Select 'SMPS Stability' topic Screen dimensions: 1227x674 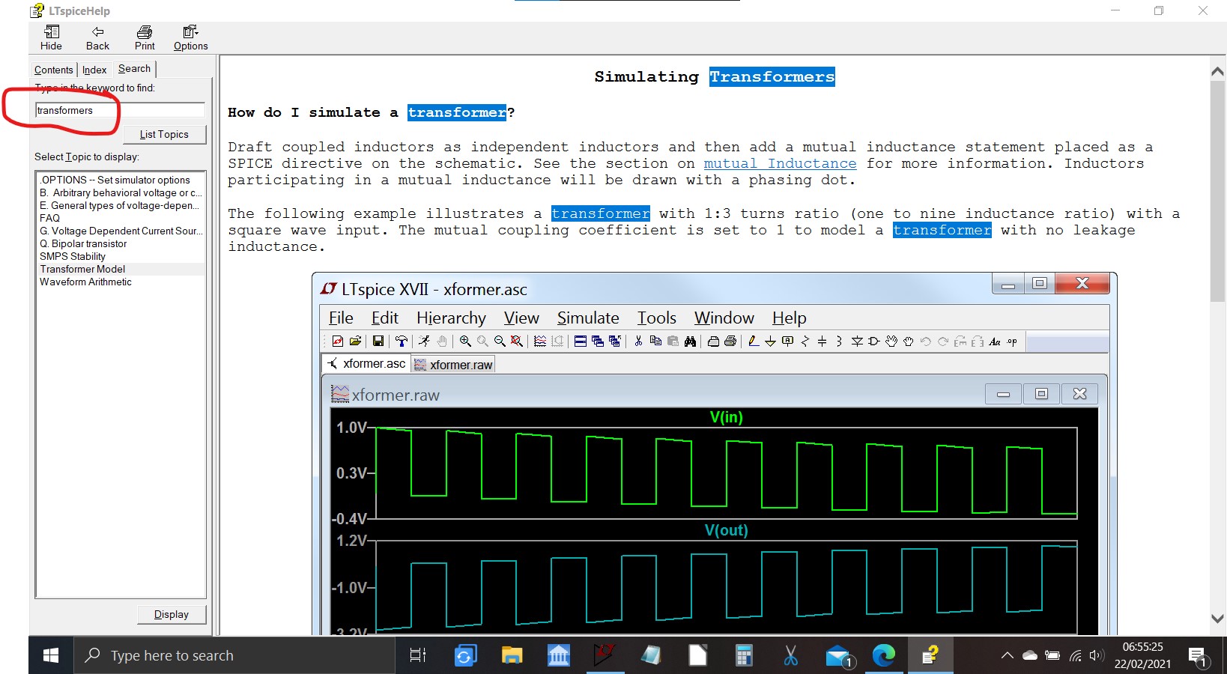(x=73, y=256)
